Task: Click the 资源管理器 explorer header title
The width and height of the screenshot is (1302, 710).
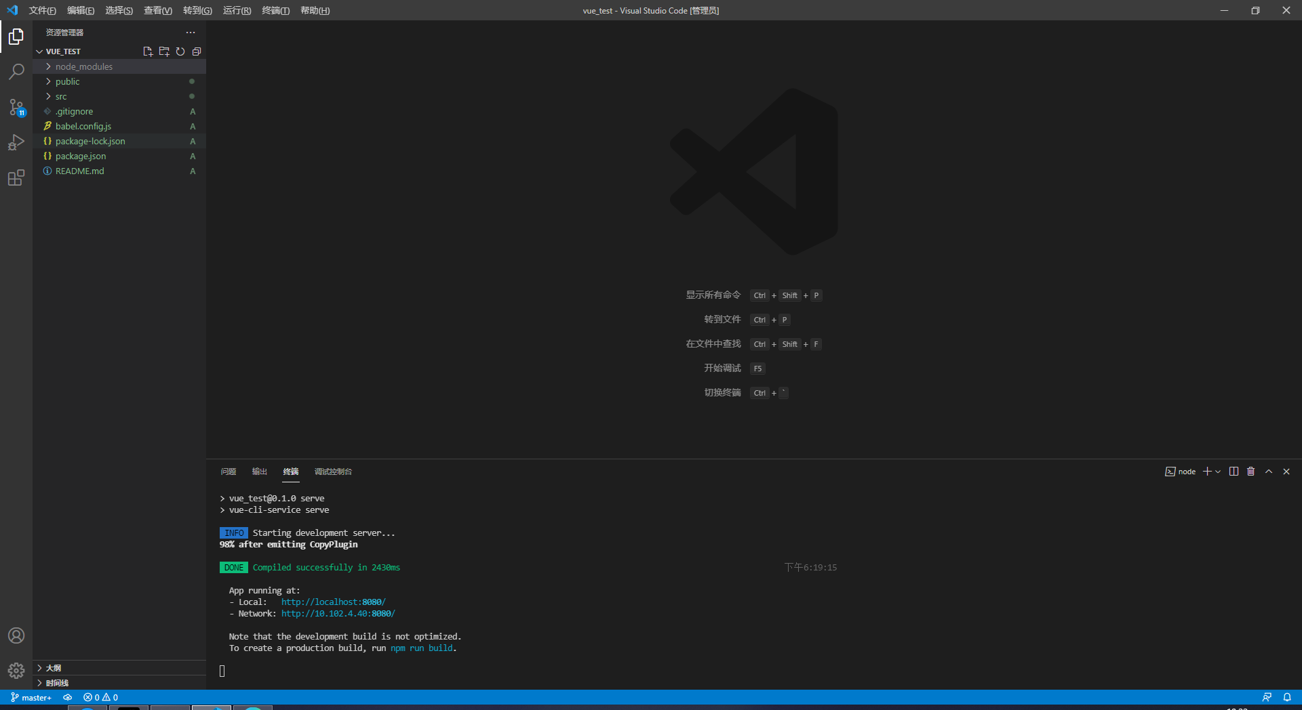Action: (x=64, y=33)
